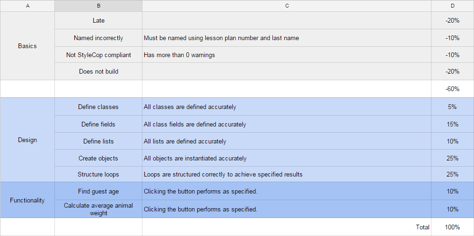
Task: Select column C header
Action: coord(287,6)
